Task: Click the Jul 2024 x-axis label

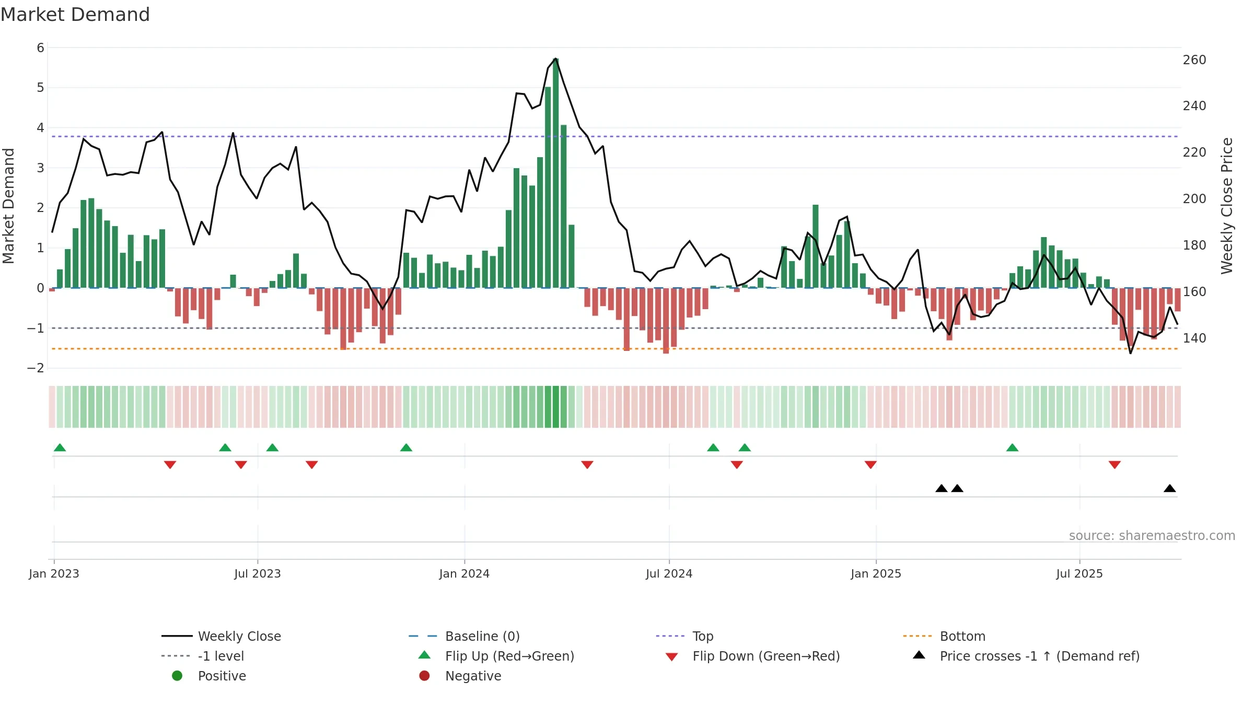Action: click(669, 573)
